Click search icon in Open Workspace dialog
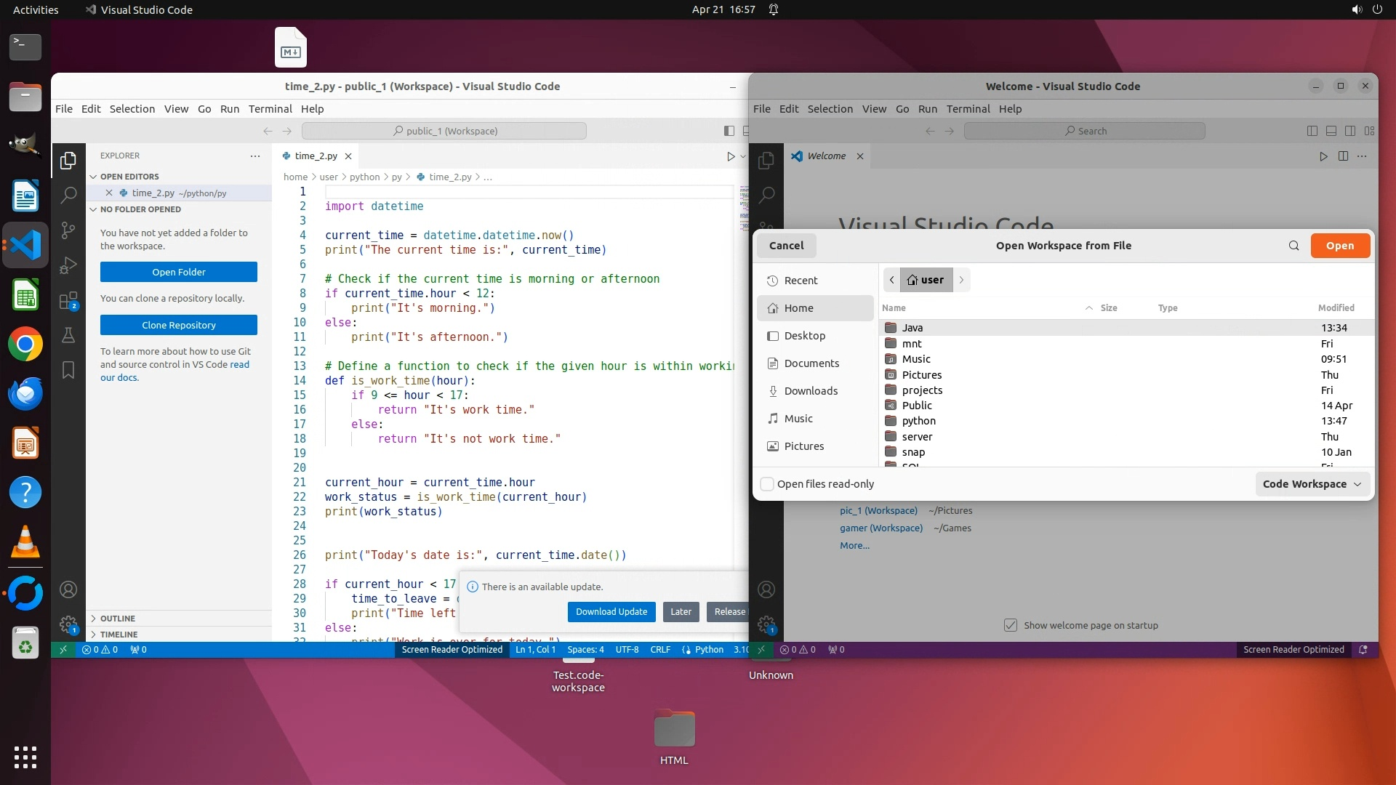Viewport: 1396px width, 785px height. (x=1293, y=246)
